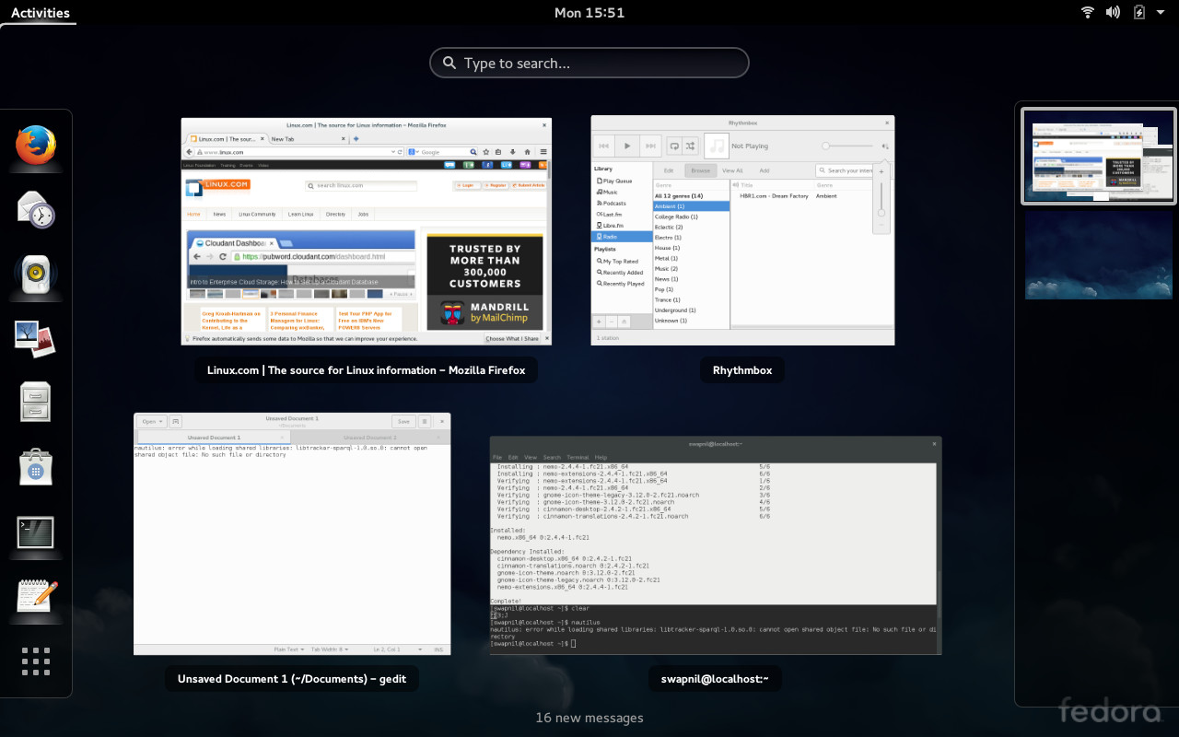Select the Rhythmbox window thumbnail
This screenshot has width=1179, height=737.
(x=742, y=230)
